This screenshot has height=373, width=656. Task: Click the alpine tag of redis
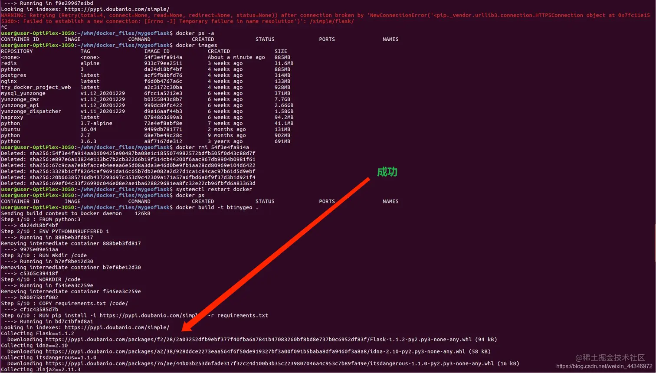pyautogui.click(x=90, y=63)
